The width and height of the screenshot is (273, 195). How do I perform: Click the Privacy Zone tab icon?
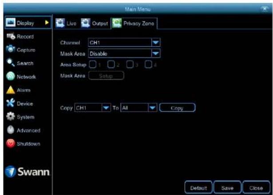pyautogui.click(x=117, y=23)
